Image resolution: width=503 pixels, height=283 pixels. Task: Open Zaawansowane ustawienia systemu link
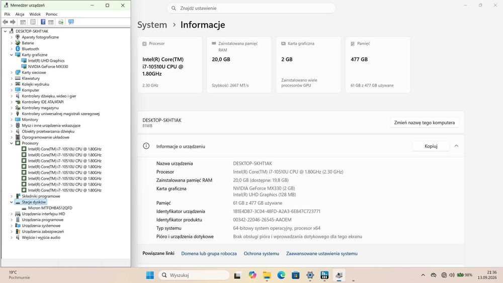point(322,253)
